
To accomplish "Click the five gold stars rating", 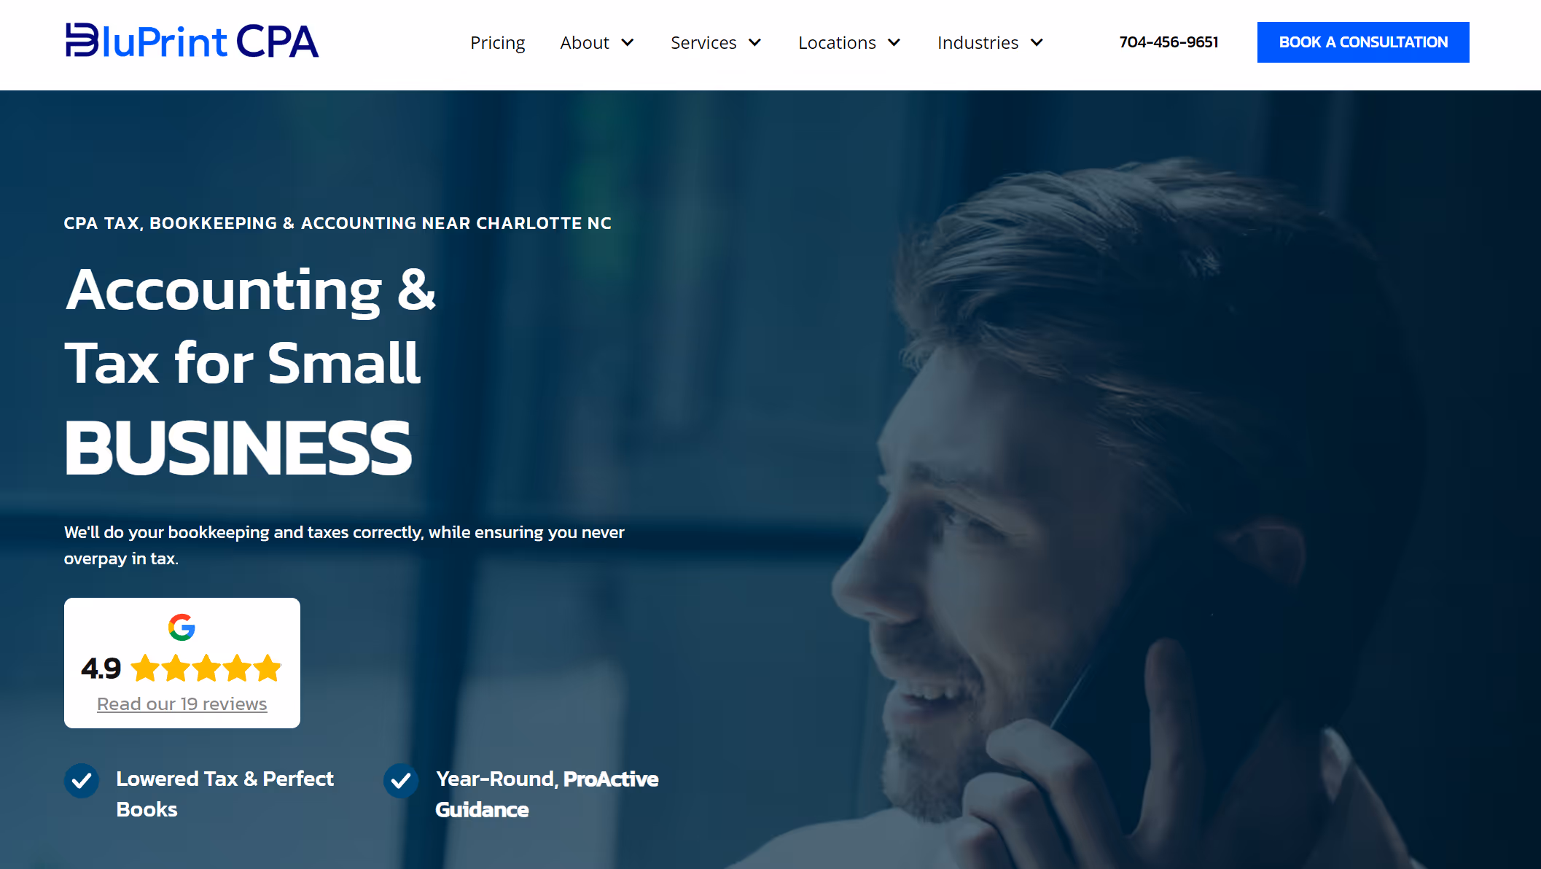I will [x=206, y=668].
